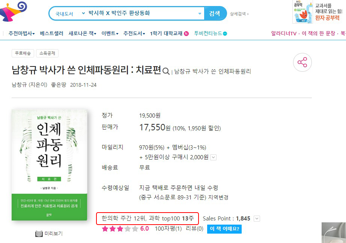Open the 베스트셀러 menu item
Viewport: 346px width, 243px height.
51,33
